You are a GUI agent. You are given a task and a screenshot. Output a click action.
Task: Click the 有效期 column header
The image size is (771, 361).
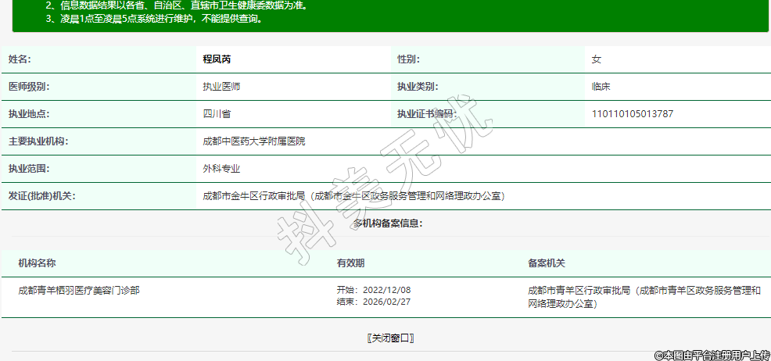[x=350, y=263]
